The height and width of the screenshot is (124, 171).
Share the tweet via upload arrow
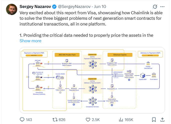coord(162,120)
